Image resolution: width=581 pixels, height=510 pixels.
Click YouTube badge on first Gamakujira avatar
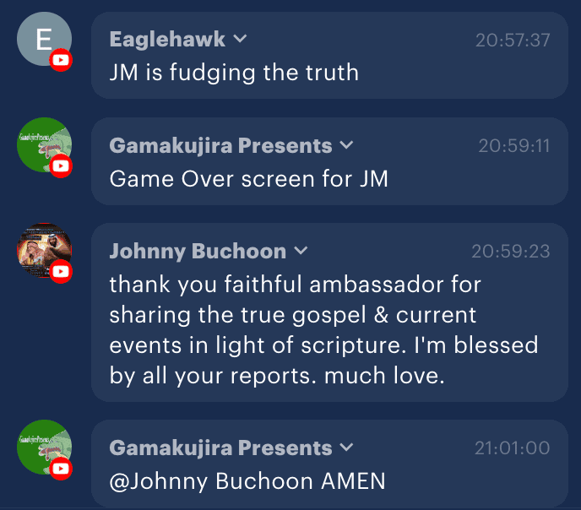(61, 166)
